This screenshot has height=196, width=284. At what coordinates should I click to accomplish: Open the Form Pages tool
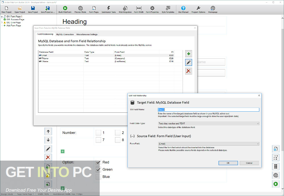pyautogui.click(x=94, y=9)
